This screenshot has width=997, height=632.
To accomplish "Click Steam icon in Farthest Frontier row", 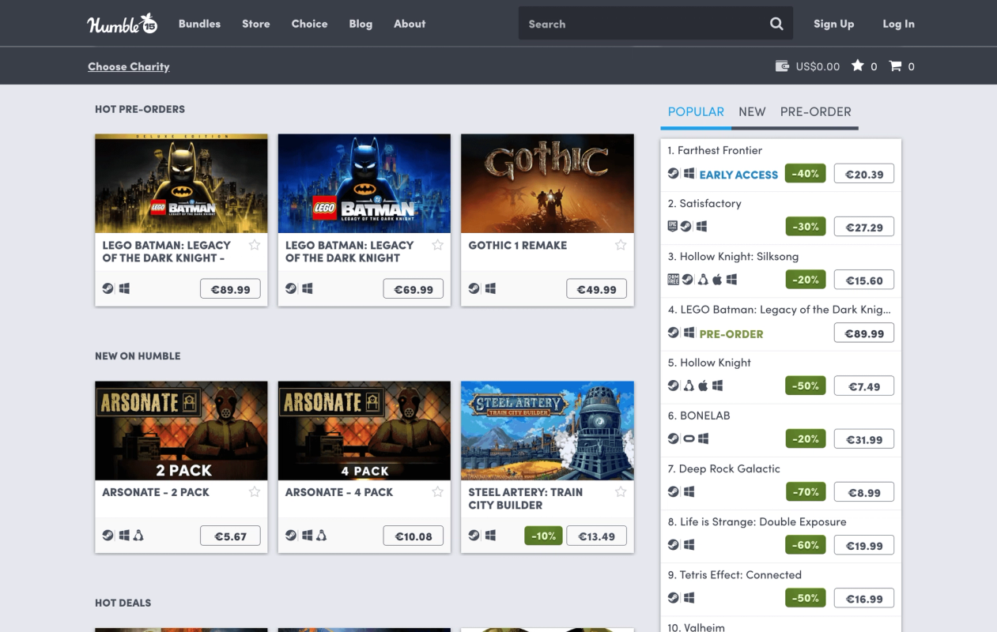I will [673, 174].
